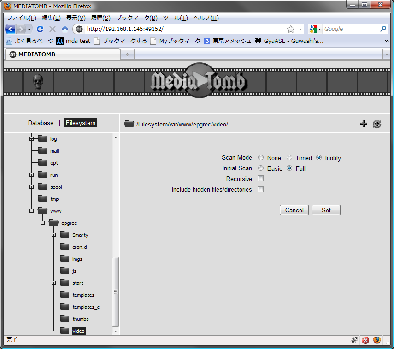Click the tmp folder icon
Viewport: 394px width, 349px height.
[42, 199]
